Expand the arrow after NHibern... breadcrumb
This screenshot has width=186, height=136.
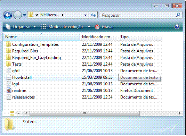pyautogui.click(x=63, y=15)
